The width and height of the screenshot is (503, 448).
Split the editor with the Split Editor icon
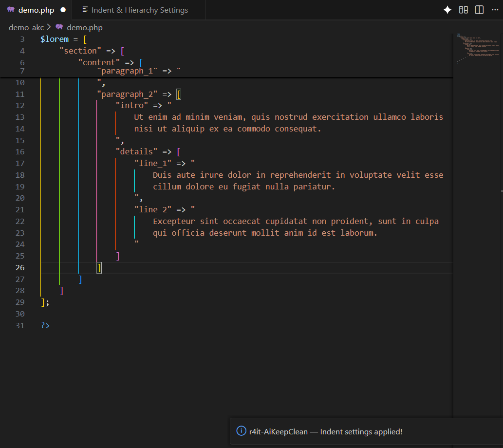click(479, 10)
